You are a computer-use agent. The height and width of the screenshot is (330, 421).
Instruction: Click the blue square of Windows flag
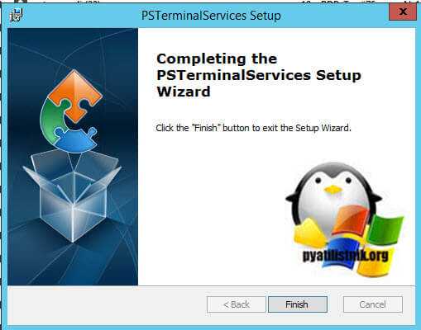(x=340, y=252)
